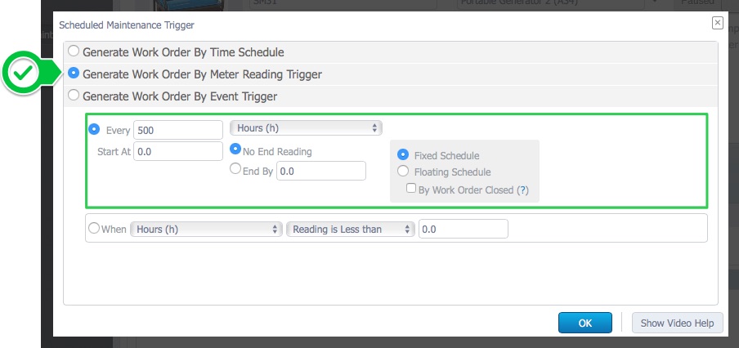Expand the Reading is Less than dropdown
The height and width of the screenshot is (348, 739).
pyautogui.click(x=350, y=230)
